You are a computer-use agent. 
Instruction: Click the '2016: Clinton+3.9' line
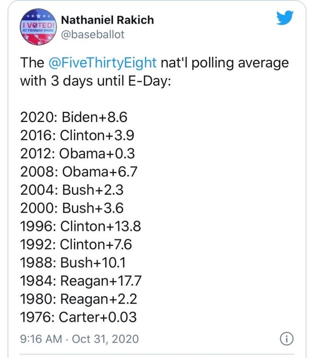[77, 136]
